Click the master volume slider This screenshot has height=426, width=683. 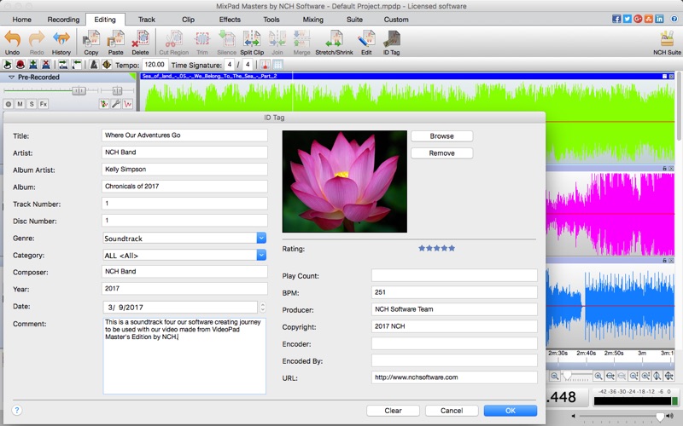(x=659, y=416)
